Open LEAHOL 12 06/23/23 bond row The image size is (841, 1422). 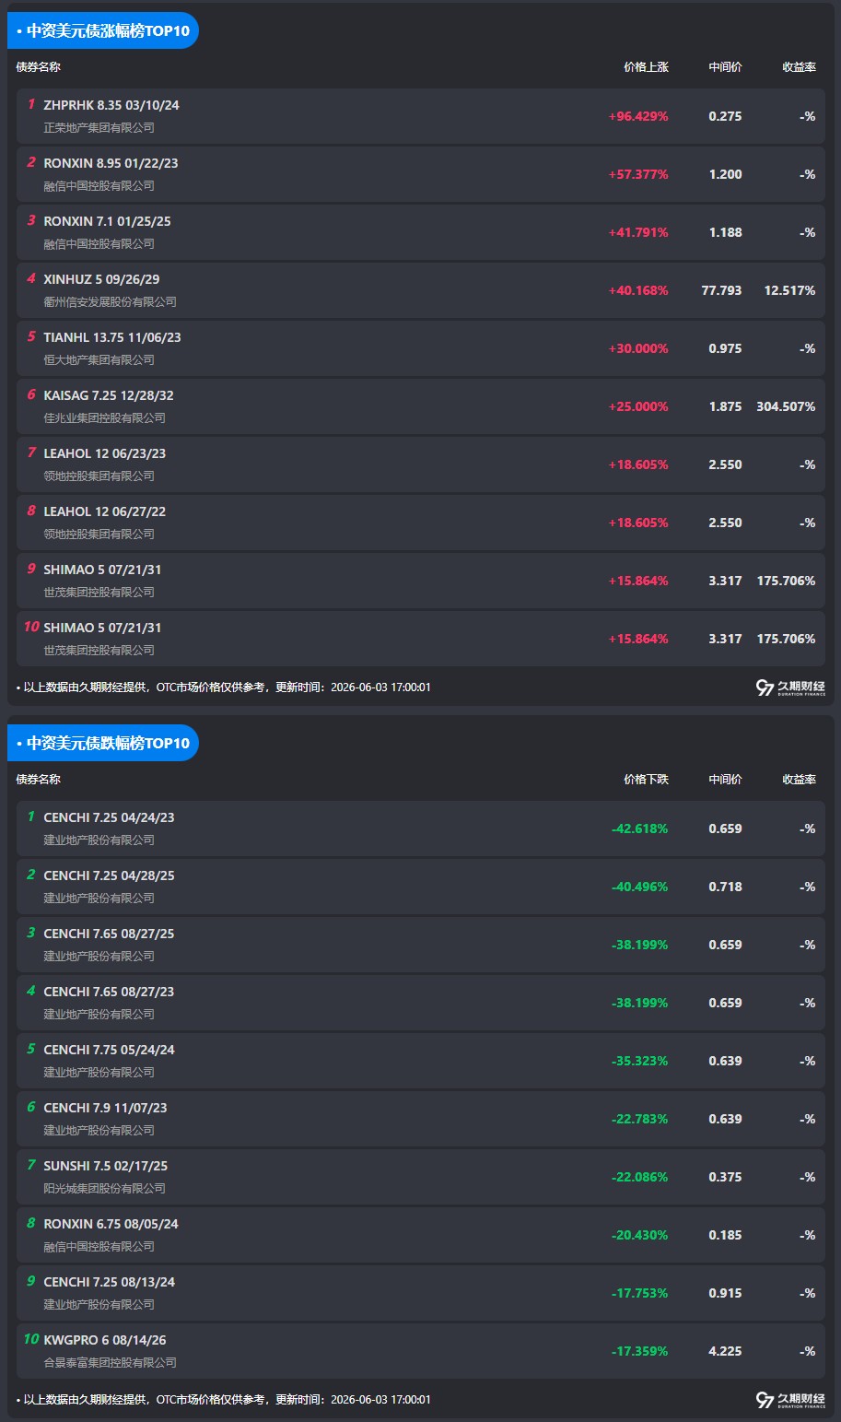pyautogui.click(x=421, y=464)
